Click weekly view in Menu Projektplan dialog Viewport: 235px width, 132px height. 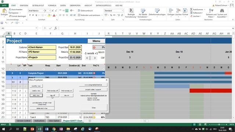pos(36,91)
